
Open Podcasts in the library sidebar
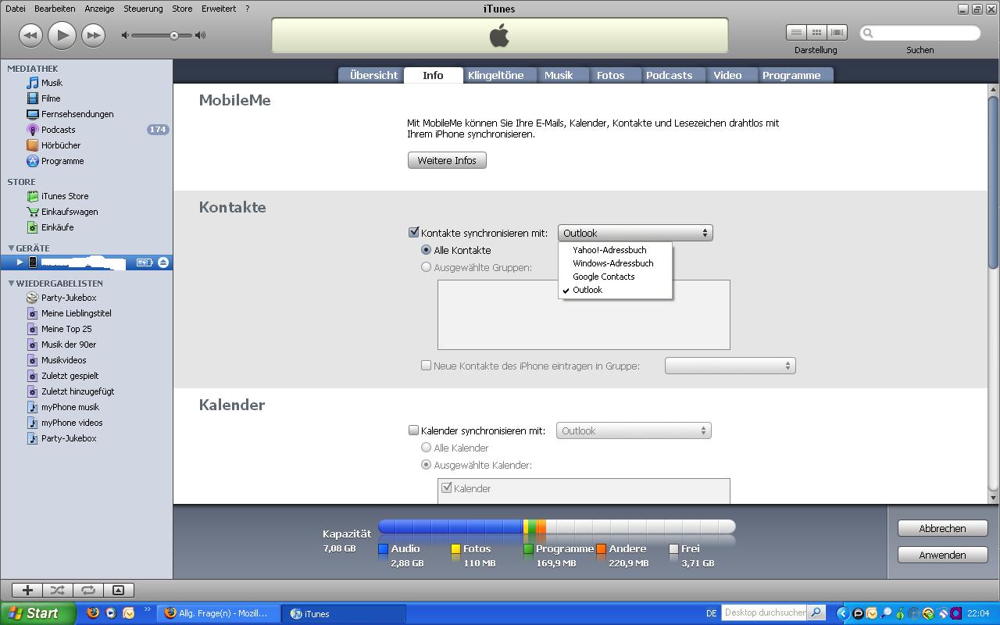pyautogui.click(x=58, y=130)
